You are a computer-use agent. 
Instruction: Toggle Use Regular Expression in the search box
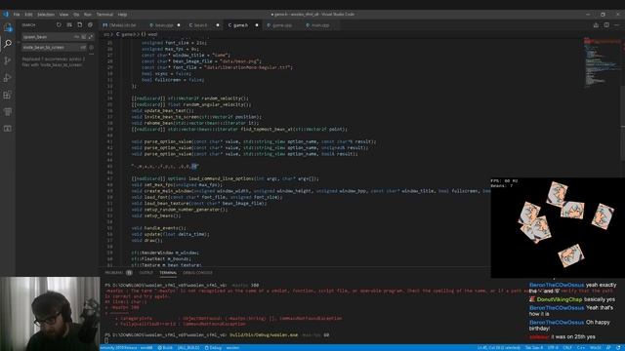click(x=91, y=37)
